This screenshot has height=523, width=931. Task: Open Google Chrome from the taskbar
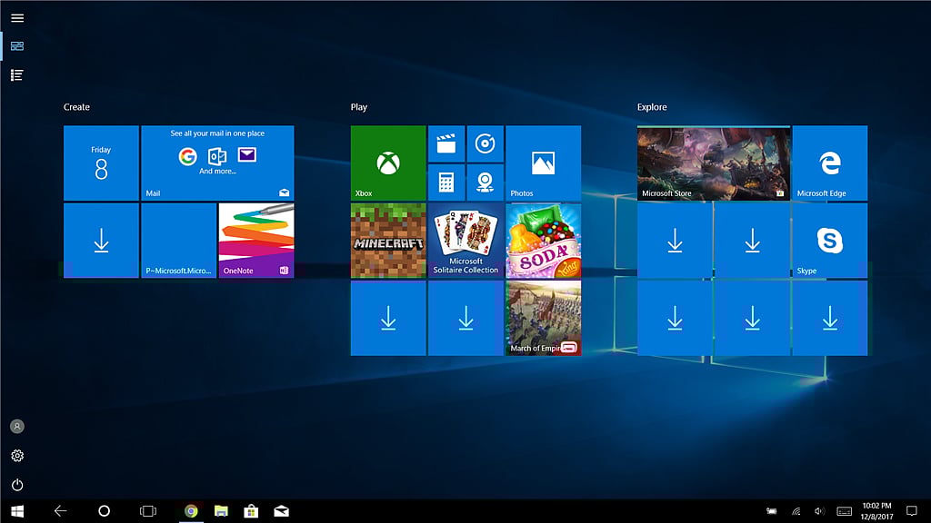191,511
